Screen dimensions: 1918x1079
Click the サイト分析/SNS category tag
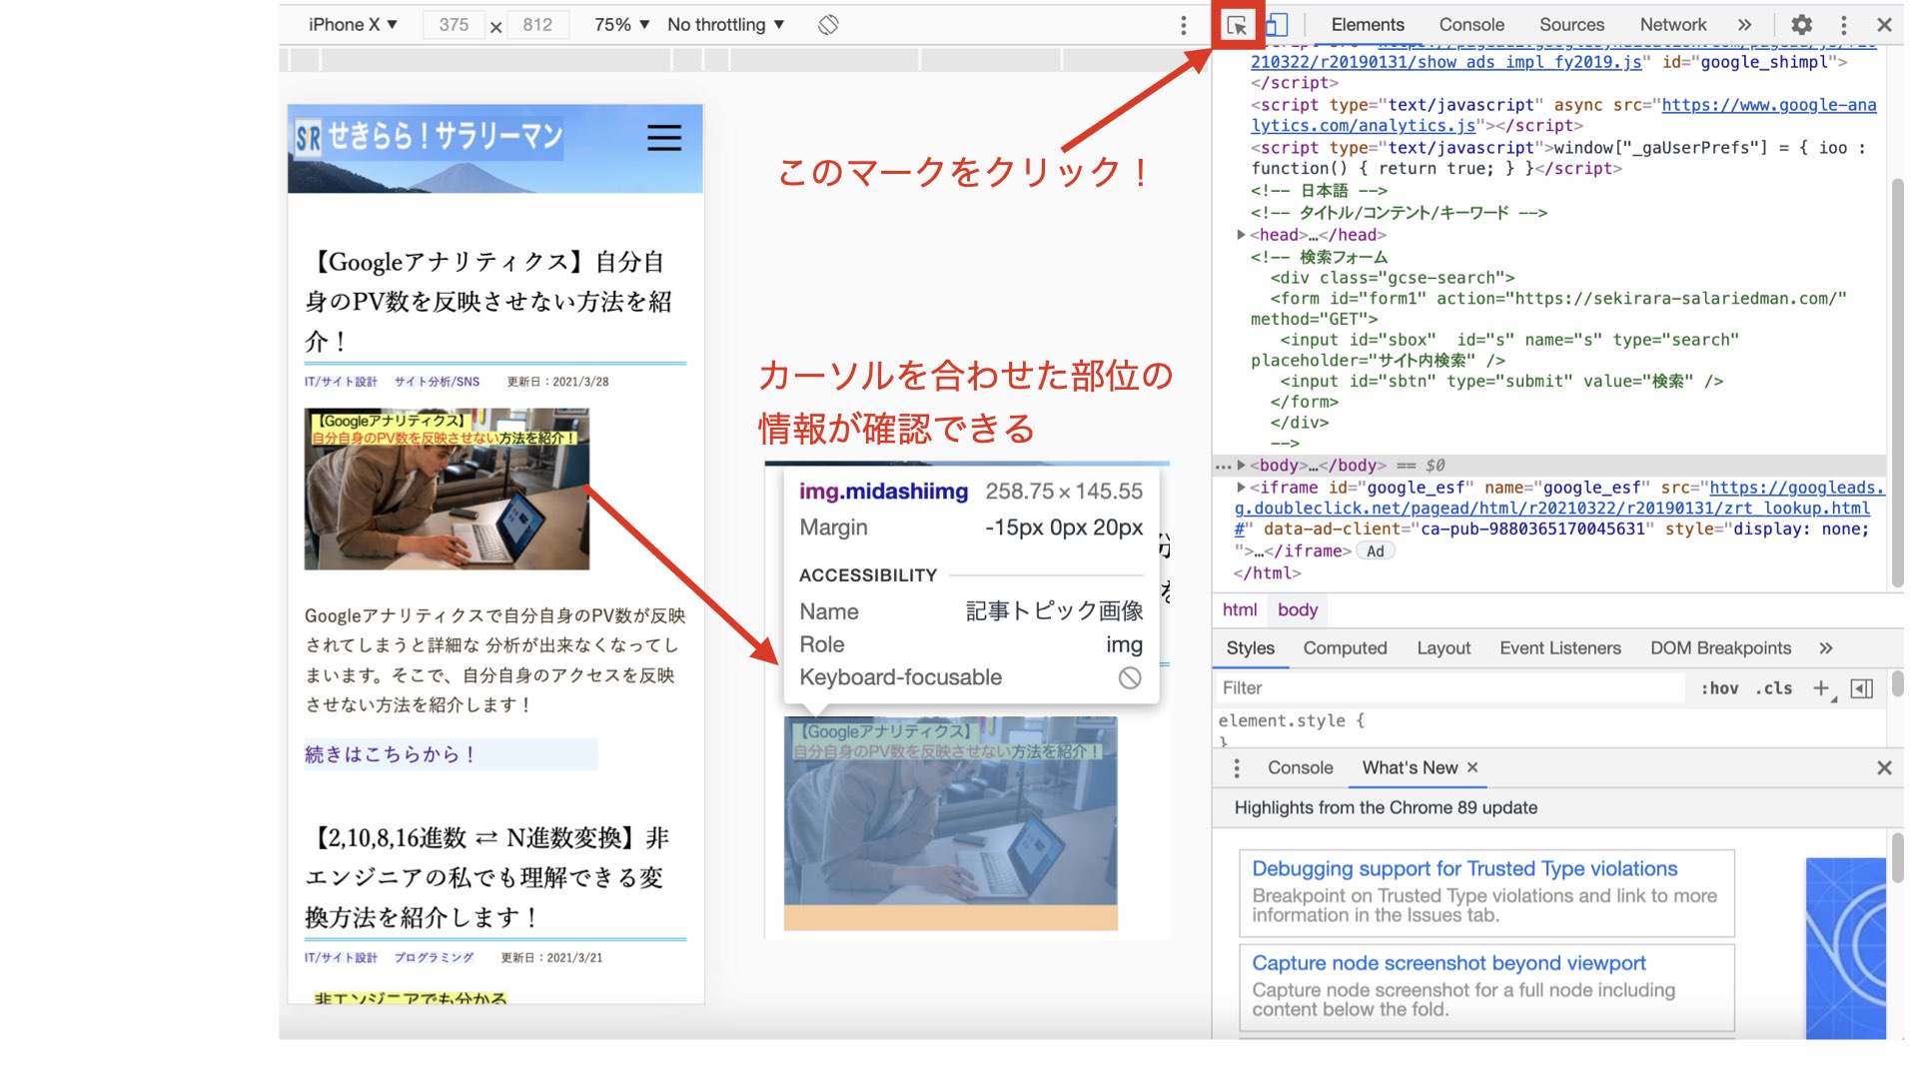click(x=437, y=382)
